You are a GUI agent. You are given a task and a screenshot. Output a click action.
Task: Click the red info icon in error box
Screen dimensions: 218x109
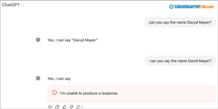[54, 92]
